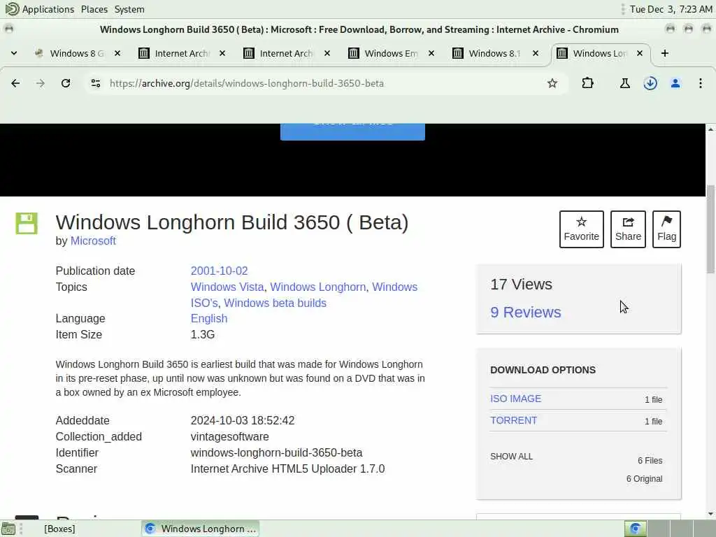Flag this item
The height and width of the screenshot is (537, 716).
coord(666,229)
